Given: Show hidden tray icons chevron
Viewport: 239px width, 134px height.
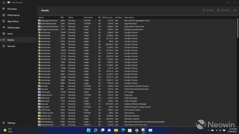Looking at the screenshot, I should coord(208,130).
